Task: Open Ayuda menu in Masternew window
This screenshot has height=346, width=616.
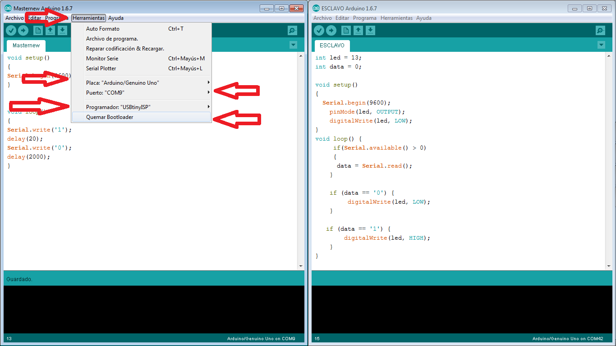Action: [x=116, y=18]
